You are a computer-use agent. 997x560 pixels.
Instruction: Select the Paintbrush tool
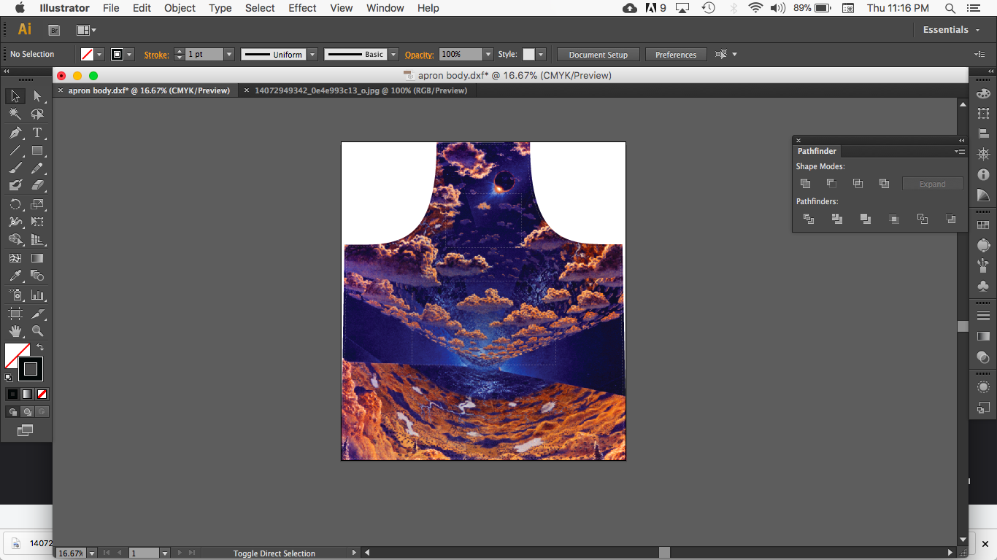[x=15, y=168]
